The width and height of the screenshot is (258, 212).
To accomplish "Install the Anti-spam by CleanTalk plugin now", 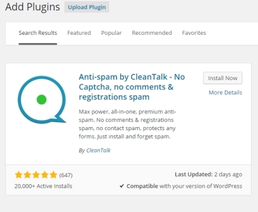I will pos(223,78).
